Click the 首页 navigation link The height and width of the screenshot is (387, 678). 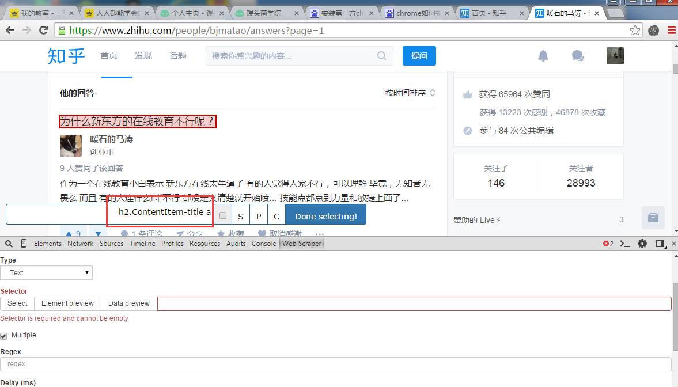click(108, 56)
